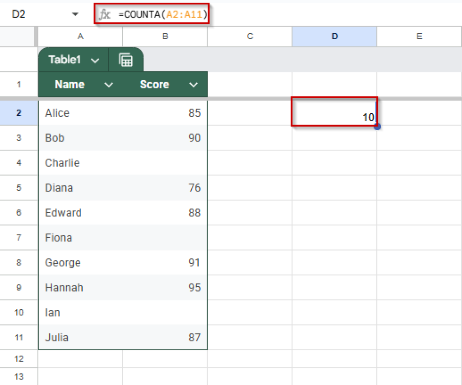Click the fx function icon in formula bar
462x385 pixels.
pyautogui.click(x=105, y=14)
